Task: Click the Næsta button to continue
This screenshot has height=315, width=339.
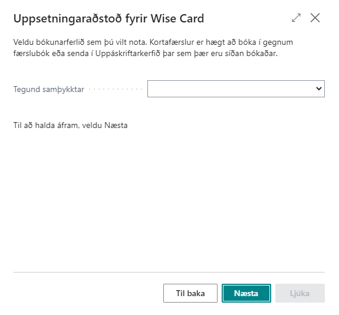Action: 246,293
